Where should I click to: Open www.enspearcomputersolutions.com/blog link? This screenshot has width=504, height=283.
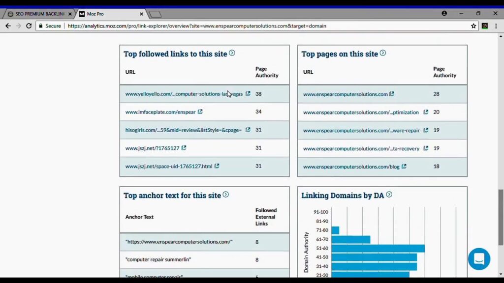[351, 167]
